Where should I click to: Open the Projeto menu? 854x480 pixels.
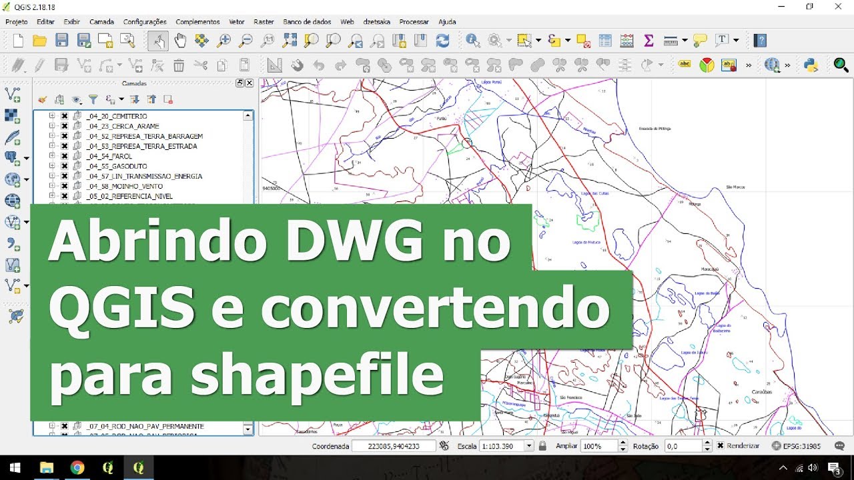coord(17,22)
